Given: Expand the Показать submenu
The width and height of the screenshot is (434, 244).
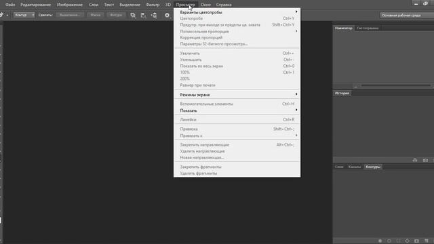Looking at the screenshot, I should point(237,110).
